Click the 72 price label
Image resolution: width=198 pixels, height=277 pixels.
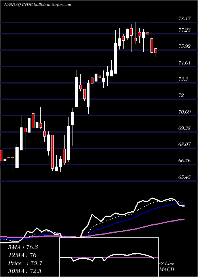(x=181, y=95)
